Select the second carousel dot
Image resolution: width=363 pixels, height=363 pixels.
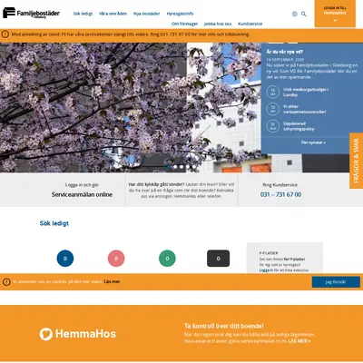(175, 167)
